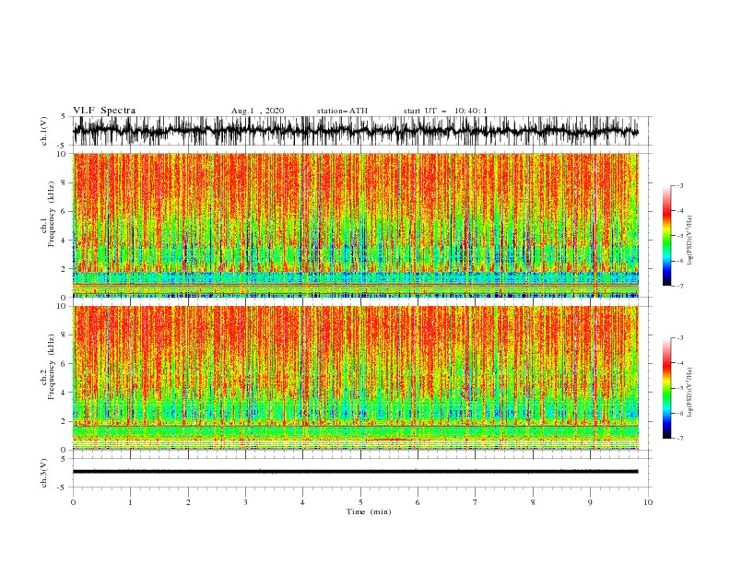Click the color scale bar beside ch.2 spectrogram

tap(666, 388)
